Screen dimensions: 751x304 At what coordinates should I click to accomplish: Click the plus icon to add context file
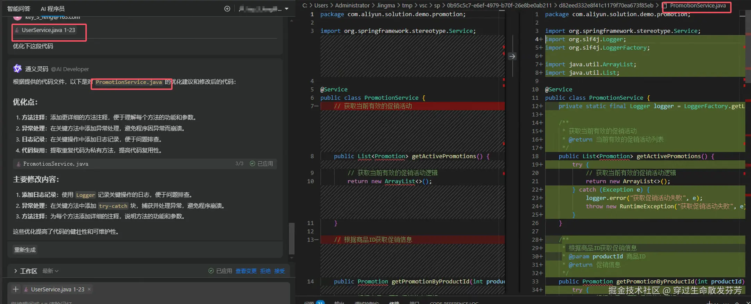coord(16,289)
